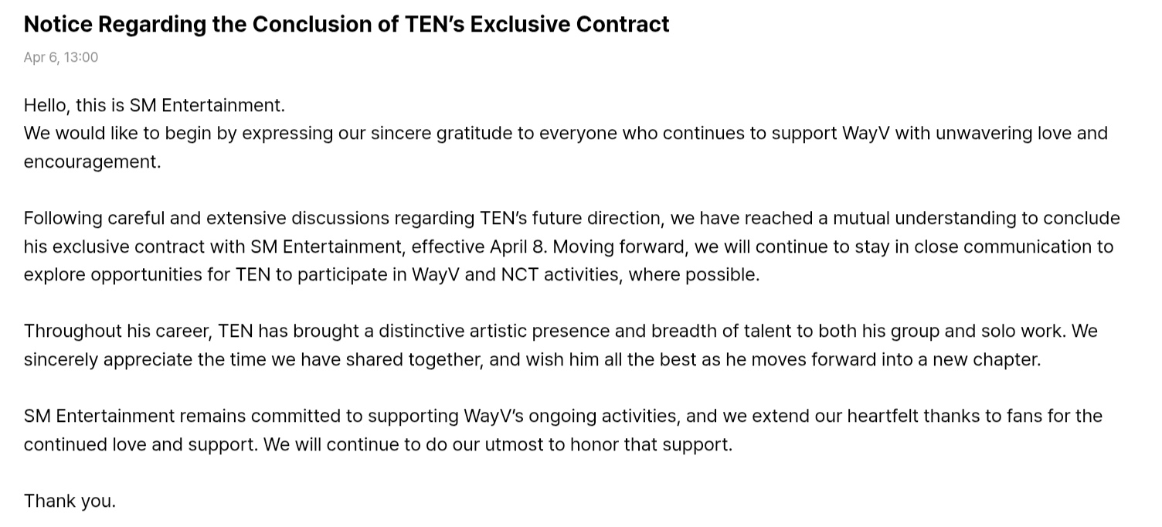Click the word 'encouragement.'
The image size is (1162, 527).
93,161
